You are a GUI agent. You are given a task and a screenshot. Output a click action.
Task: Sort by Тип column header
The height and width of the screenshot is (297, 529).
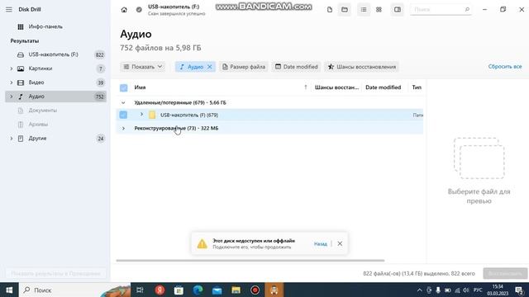[417, 87]
